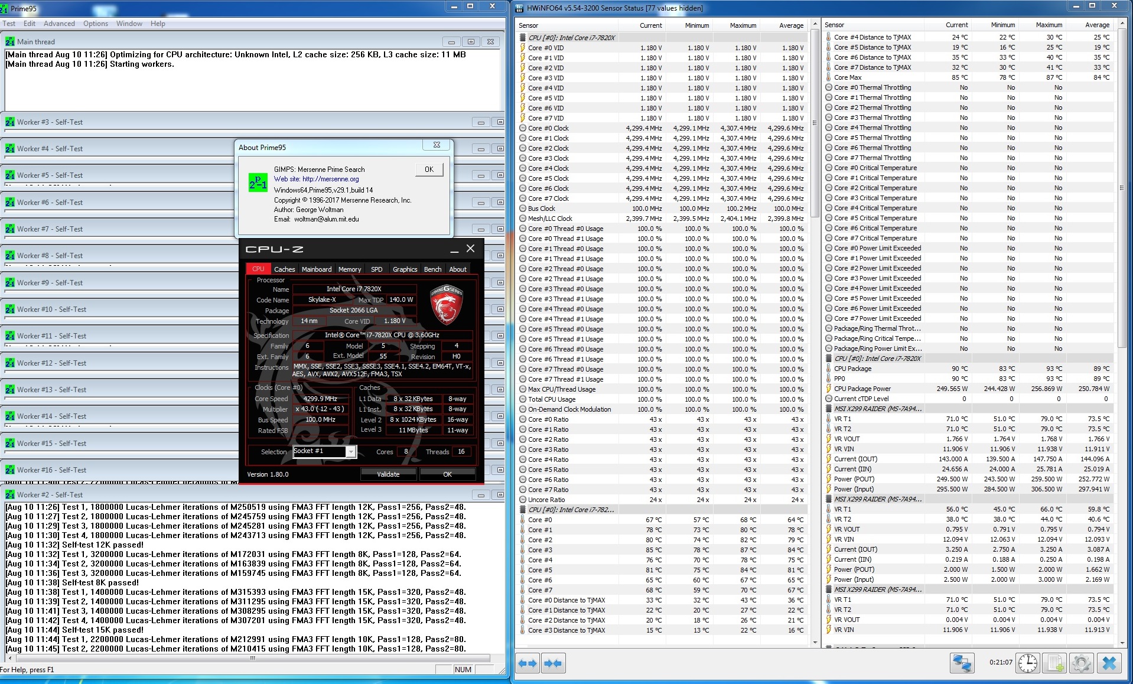
Task: Click the blue X icon in HWiNFO toolbar
Action: click(x=1109, y=663)
